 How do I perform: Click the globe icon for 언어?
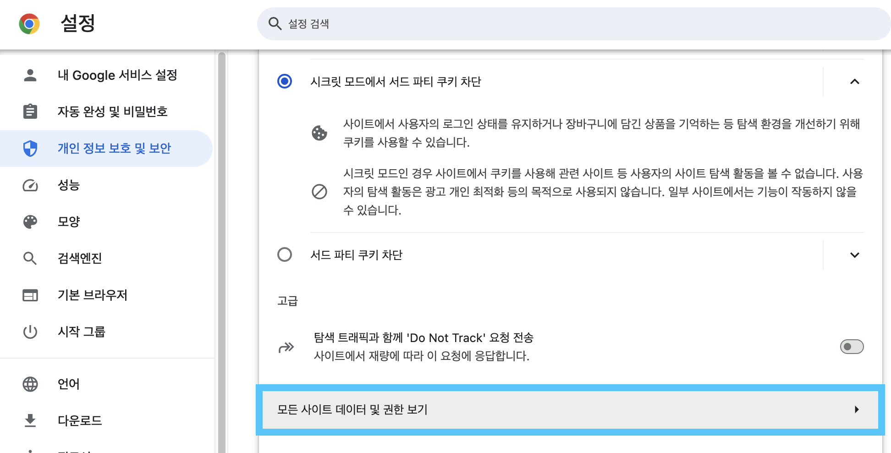(30, 384)
